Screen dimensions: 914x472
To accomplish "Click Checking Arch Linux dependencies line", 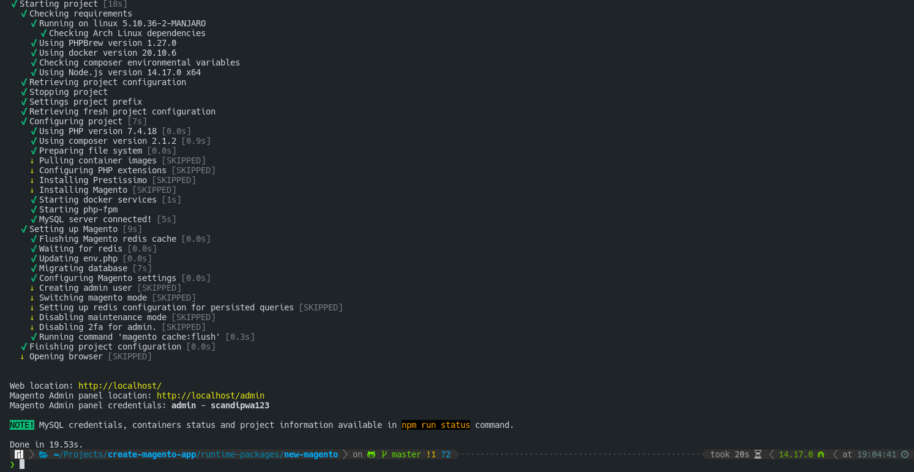I will (127, 33).
